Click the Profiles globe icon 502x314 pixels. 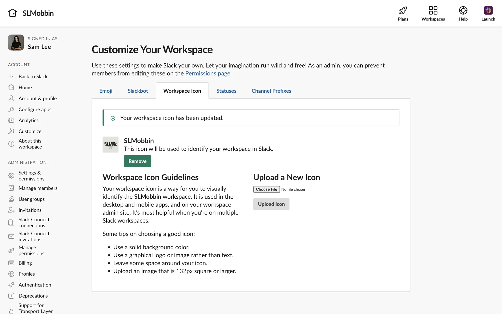coord(11,274)
